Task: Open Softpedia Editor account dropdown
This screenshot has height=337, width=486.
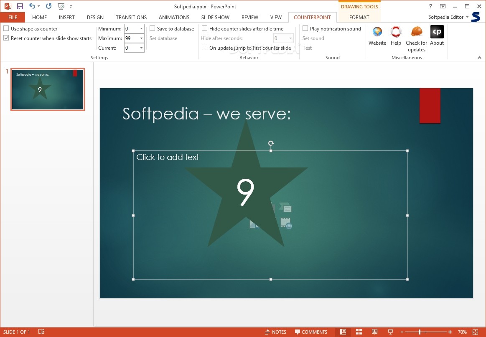Action: (x=467, y=17)
